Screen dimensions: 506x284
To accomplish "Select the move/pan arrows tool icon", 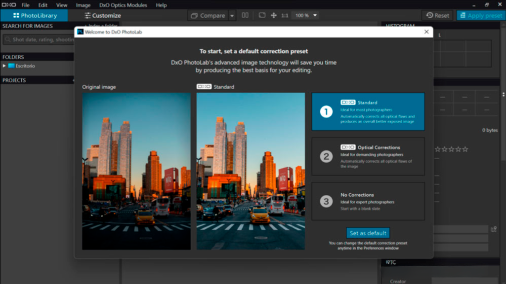I will pyautogui.click(x=274, y=15).
